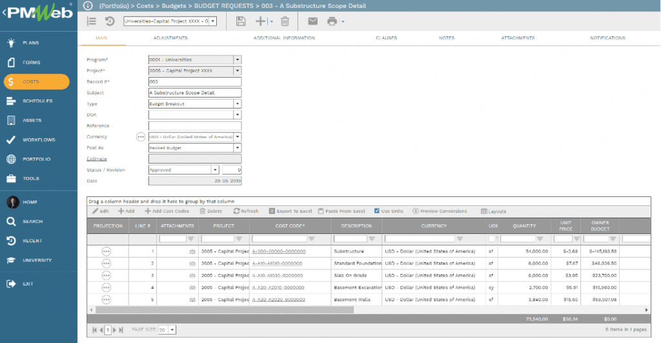
Task: Switch to the Notes tab
Action: (447, 38)
